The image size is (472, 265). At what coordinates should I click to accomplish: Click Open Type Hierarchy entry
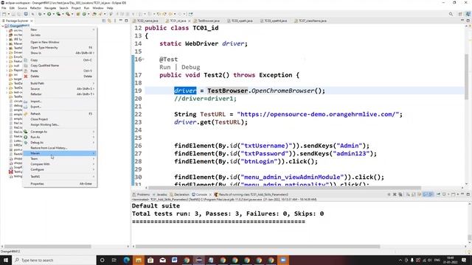(60, 47)
